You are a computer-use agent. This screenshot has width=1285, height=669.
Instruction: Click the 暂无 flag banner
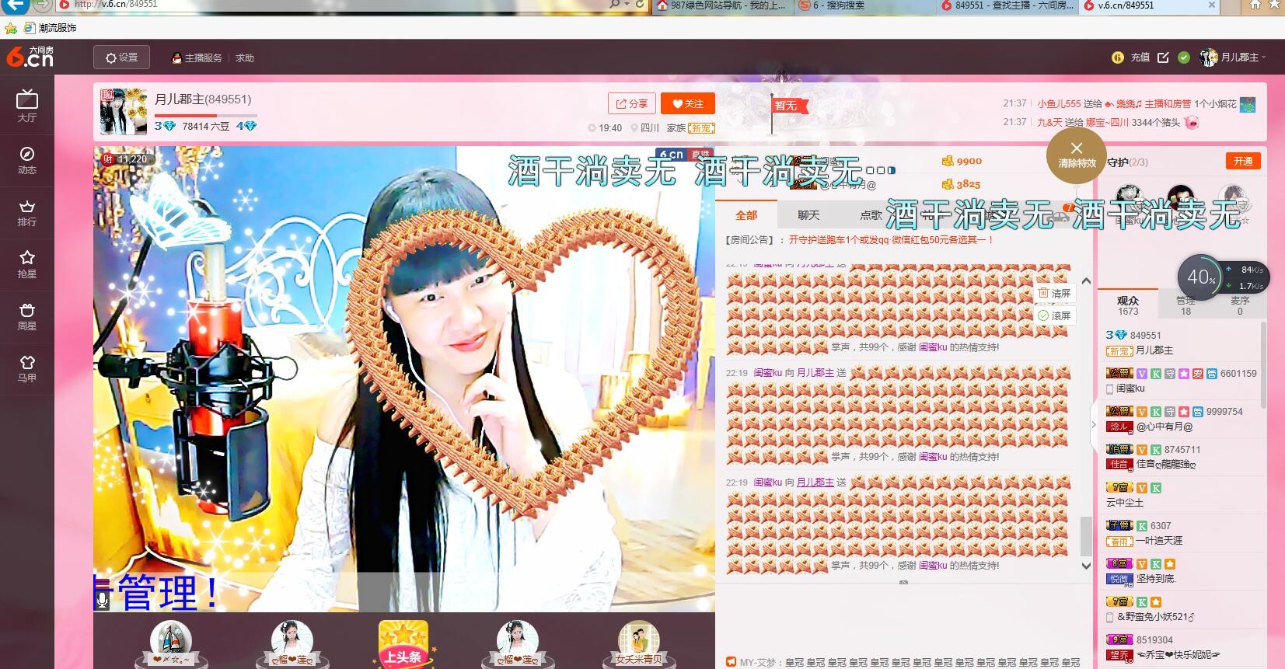789,106
